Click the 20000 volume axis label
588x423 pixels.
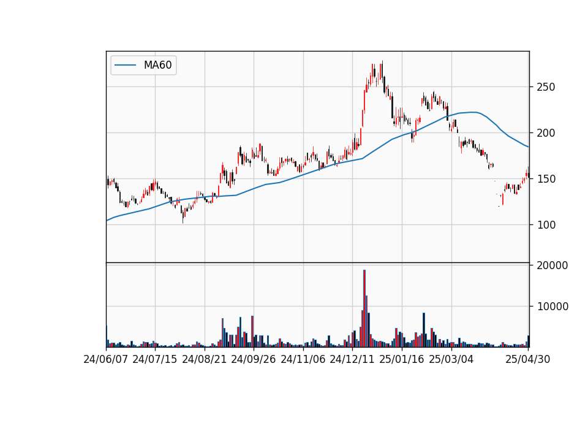click(x=552, y=265)
